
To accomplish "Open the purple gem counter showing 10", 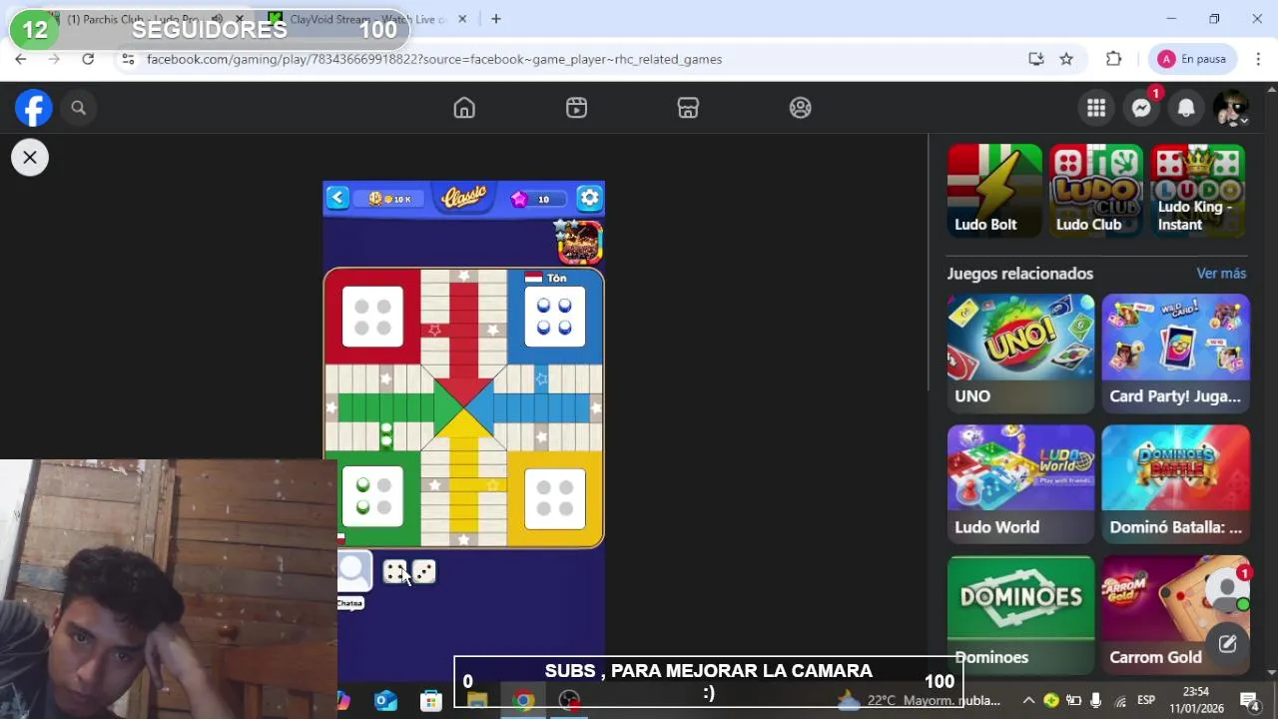I will tap(540, 199).
